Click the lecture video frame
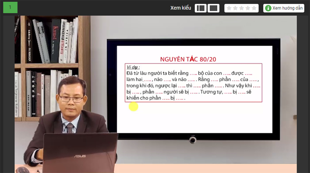 [x=156, y=94]
